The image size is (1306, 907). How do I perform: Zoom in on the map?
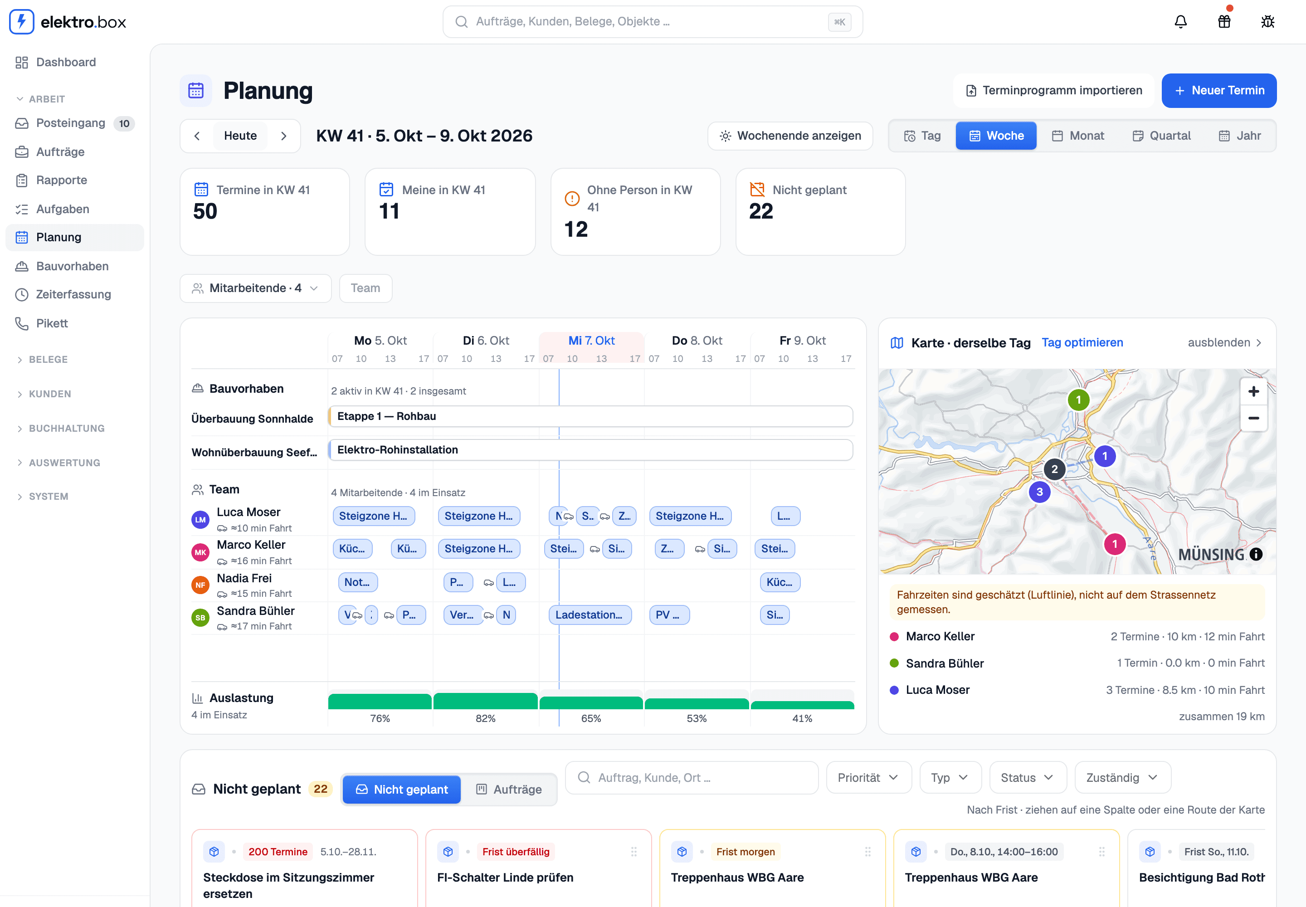coord(1253,391)
